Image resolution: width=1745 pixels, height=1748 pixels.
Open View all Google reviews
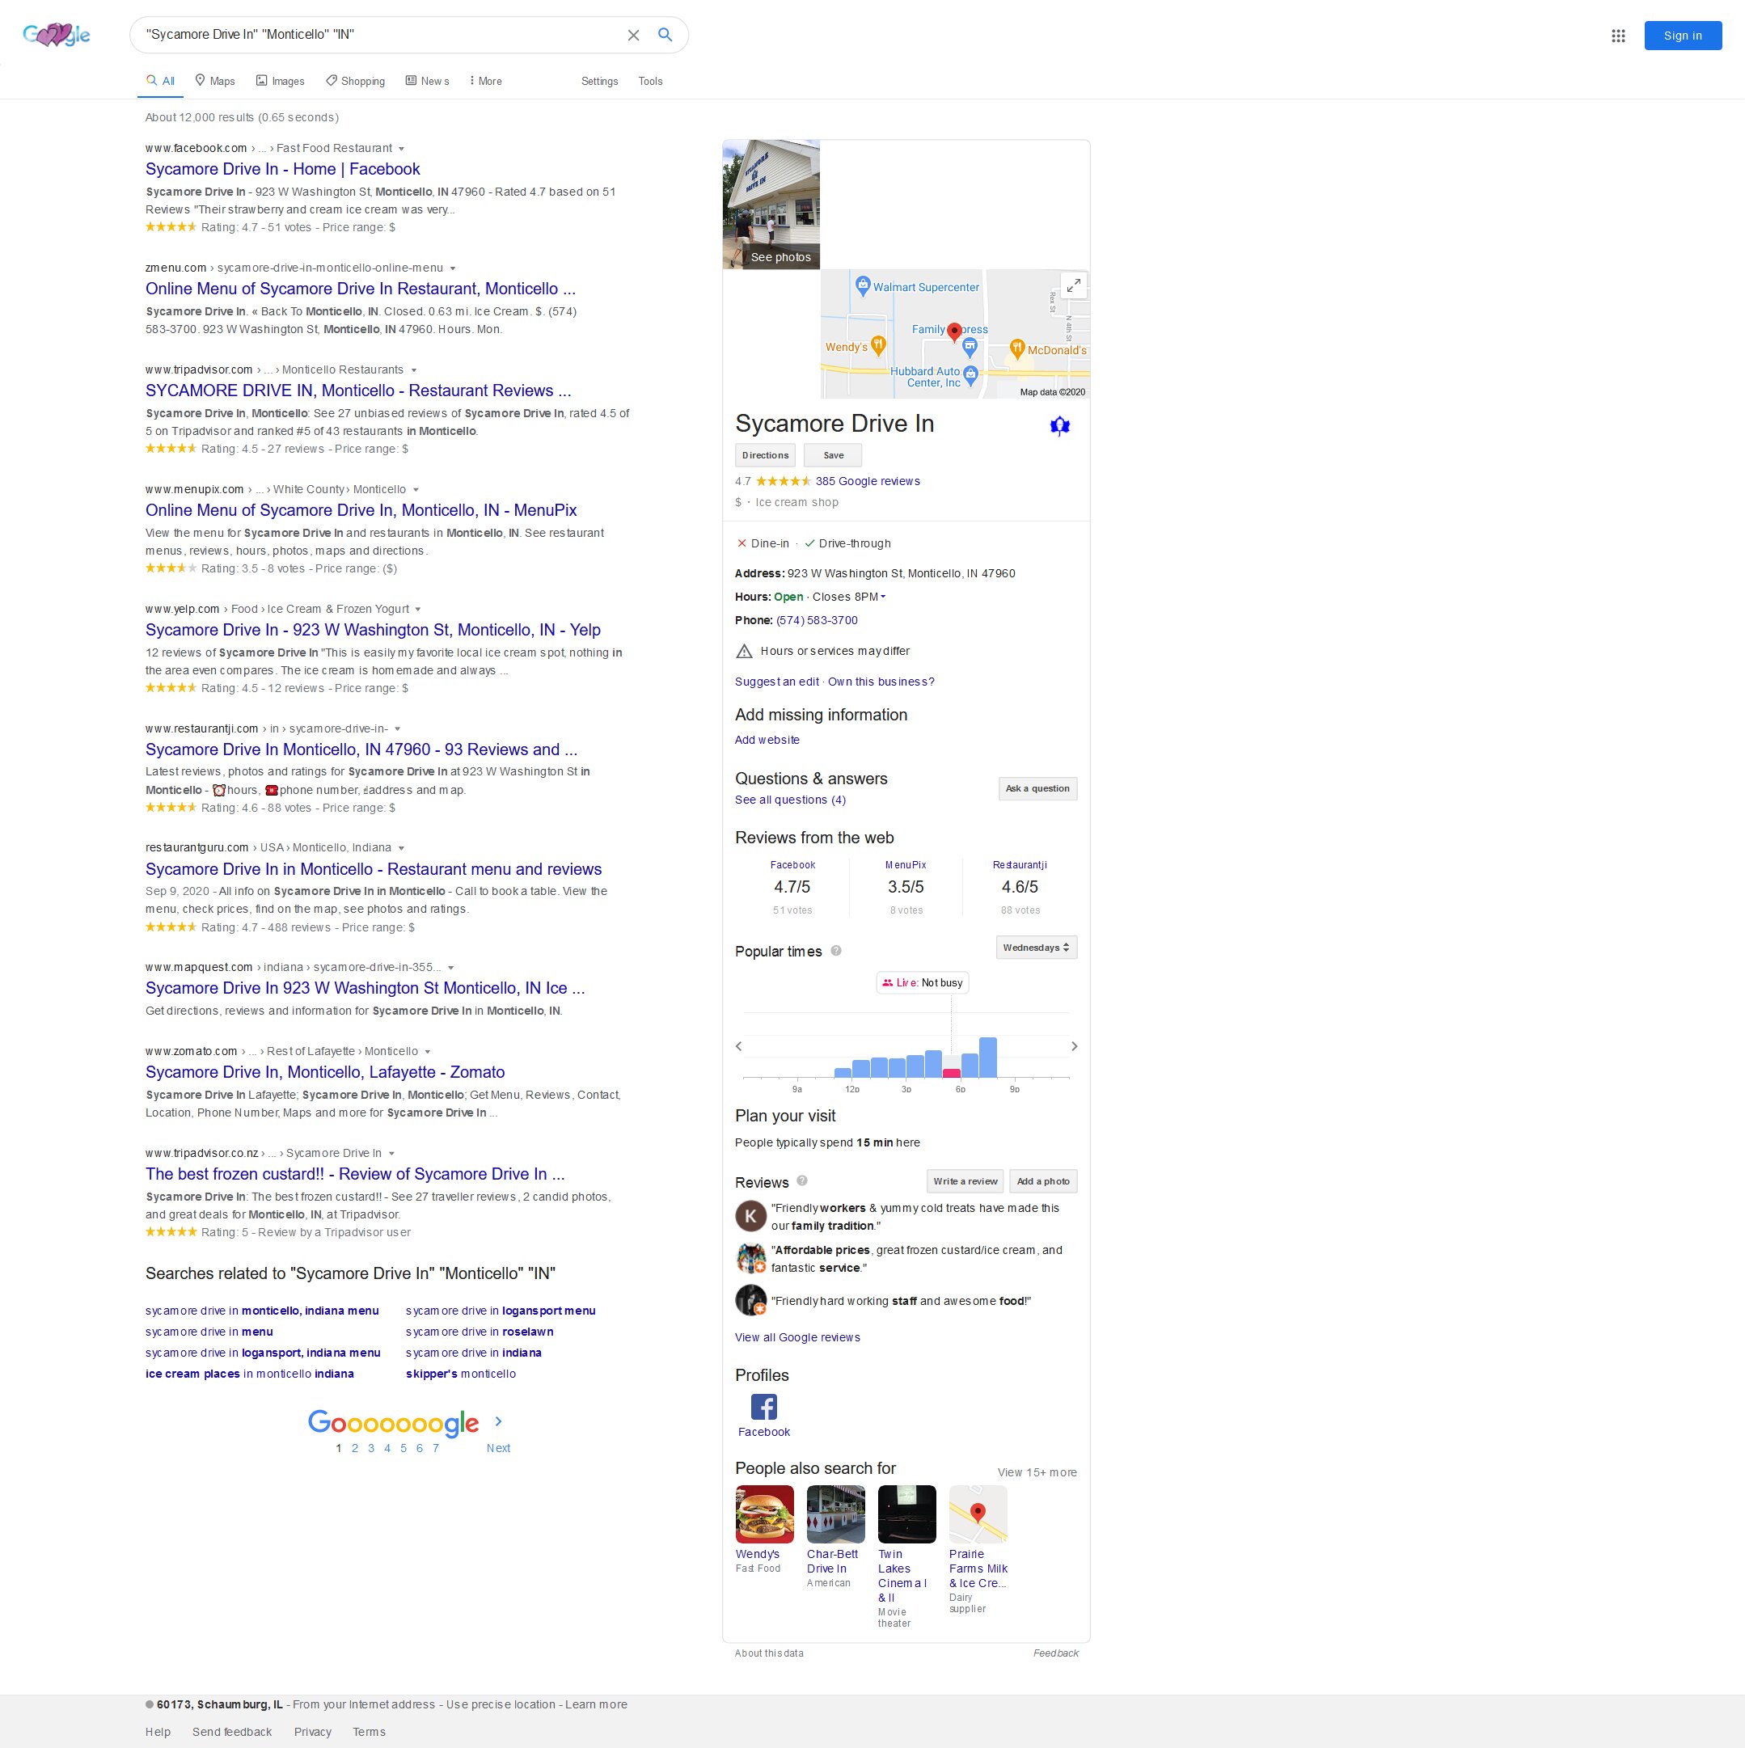coord(797,1337)
